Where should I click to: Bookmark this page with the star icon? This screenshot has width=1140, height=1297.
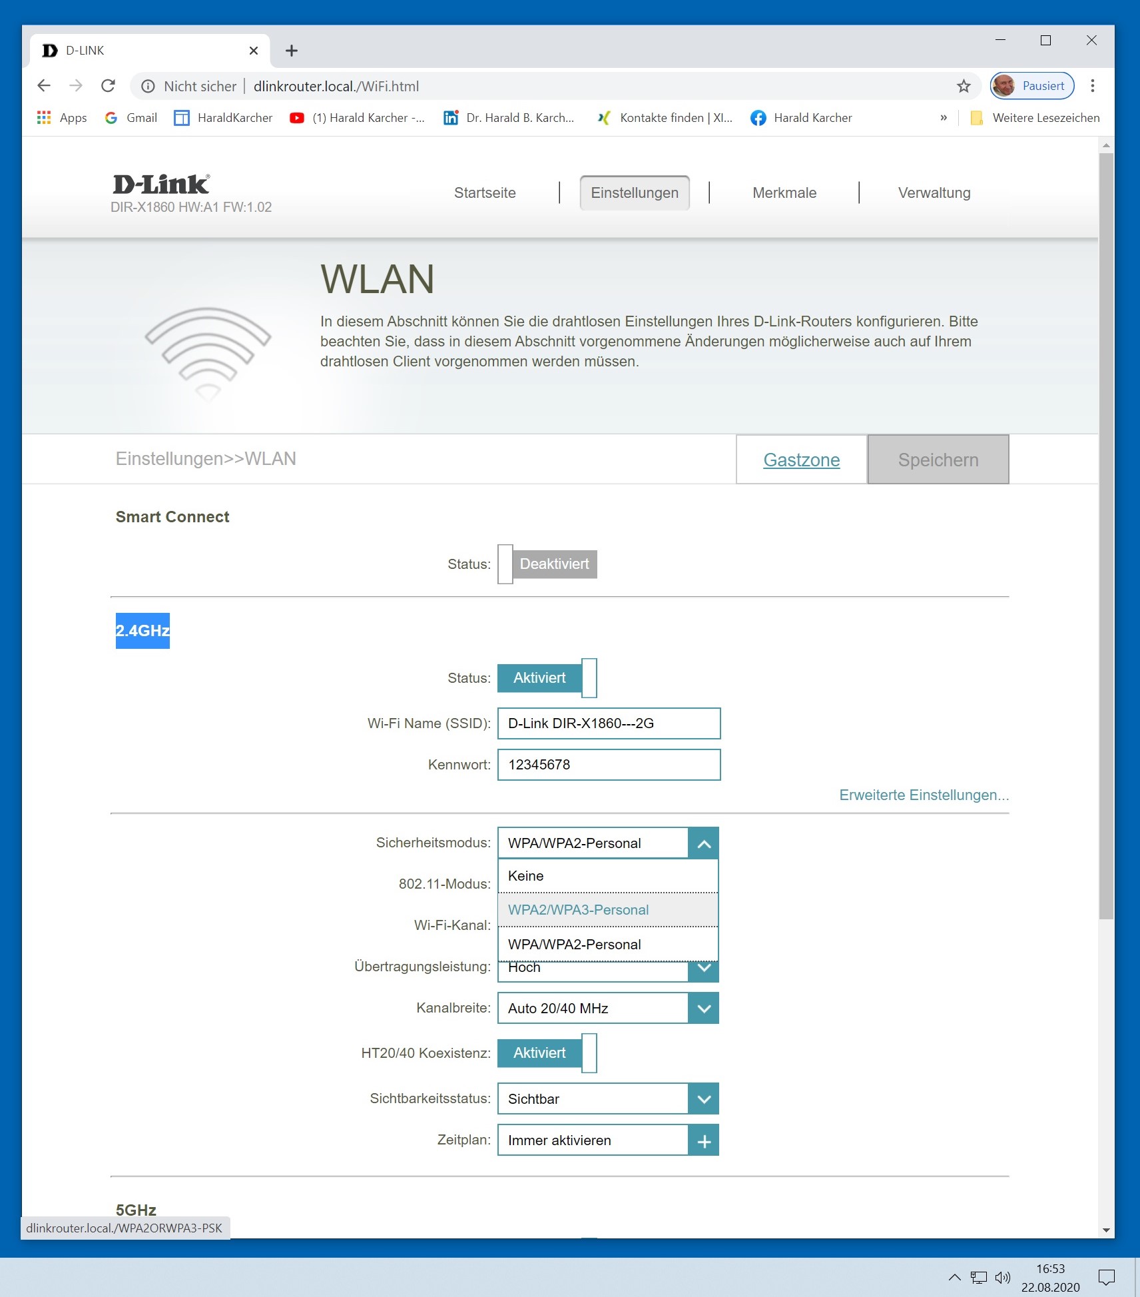point(964,86)
